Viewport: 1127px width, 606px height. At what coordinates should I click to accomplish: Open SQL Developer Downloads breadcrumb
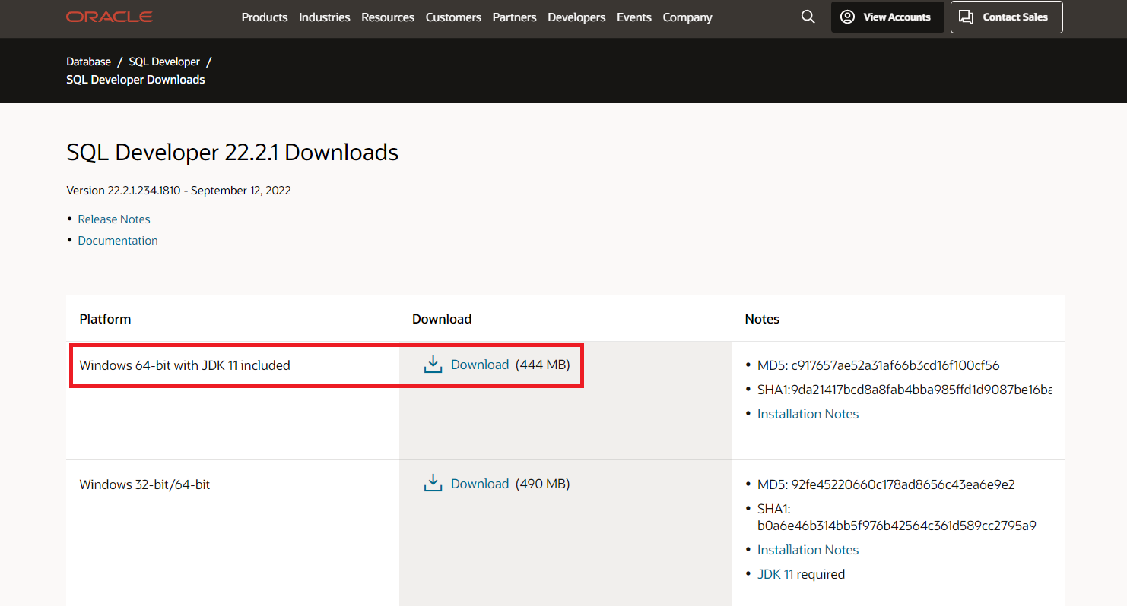click(135, 80)
